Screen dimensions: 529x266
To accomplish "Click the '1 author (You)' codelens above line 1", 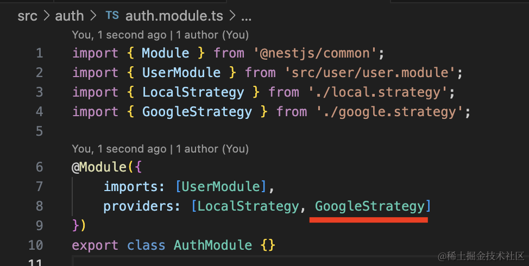I will pyautogui.click(x=212, y=35).
